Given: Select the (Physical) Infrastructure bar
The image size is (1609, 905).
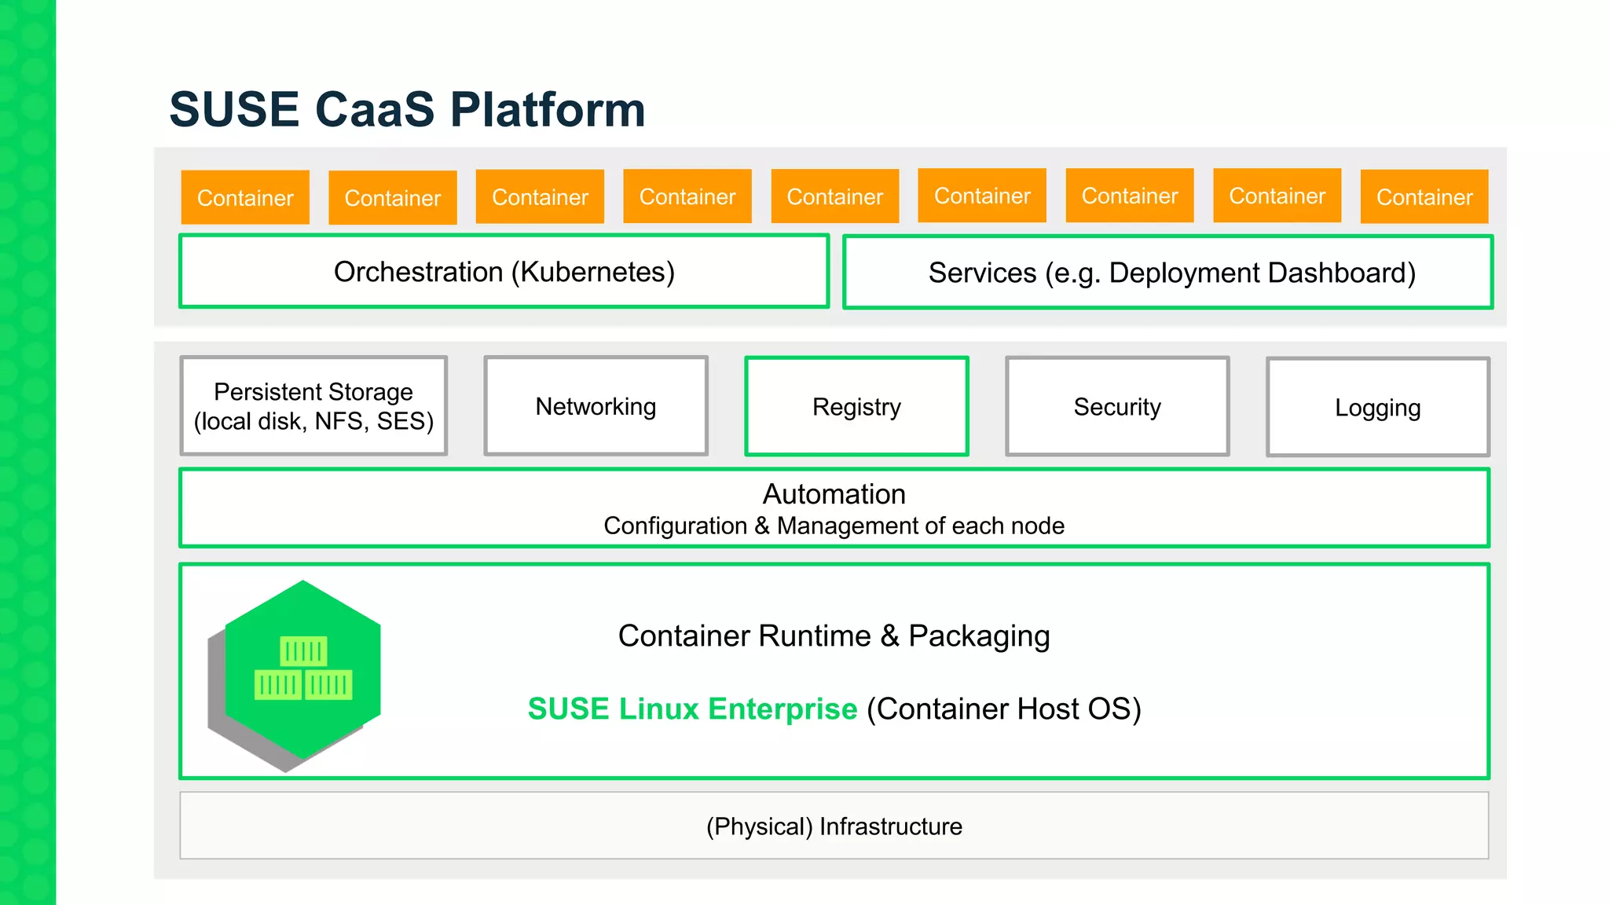Looking at the screenshot, I should [834, 826].
